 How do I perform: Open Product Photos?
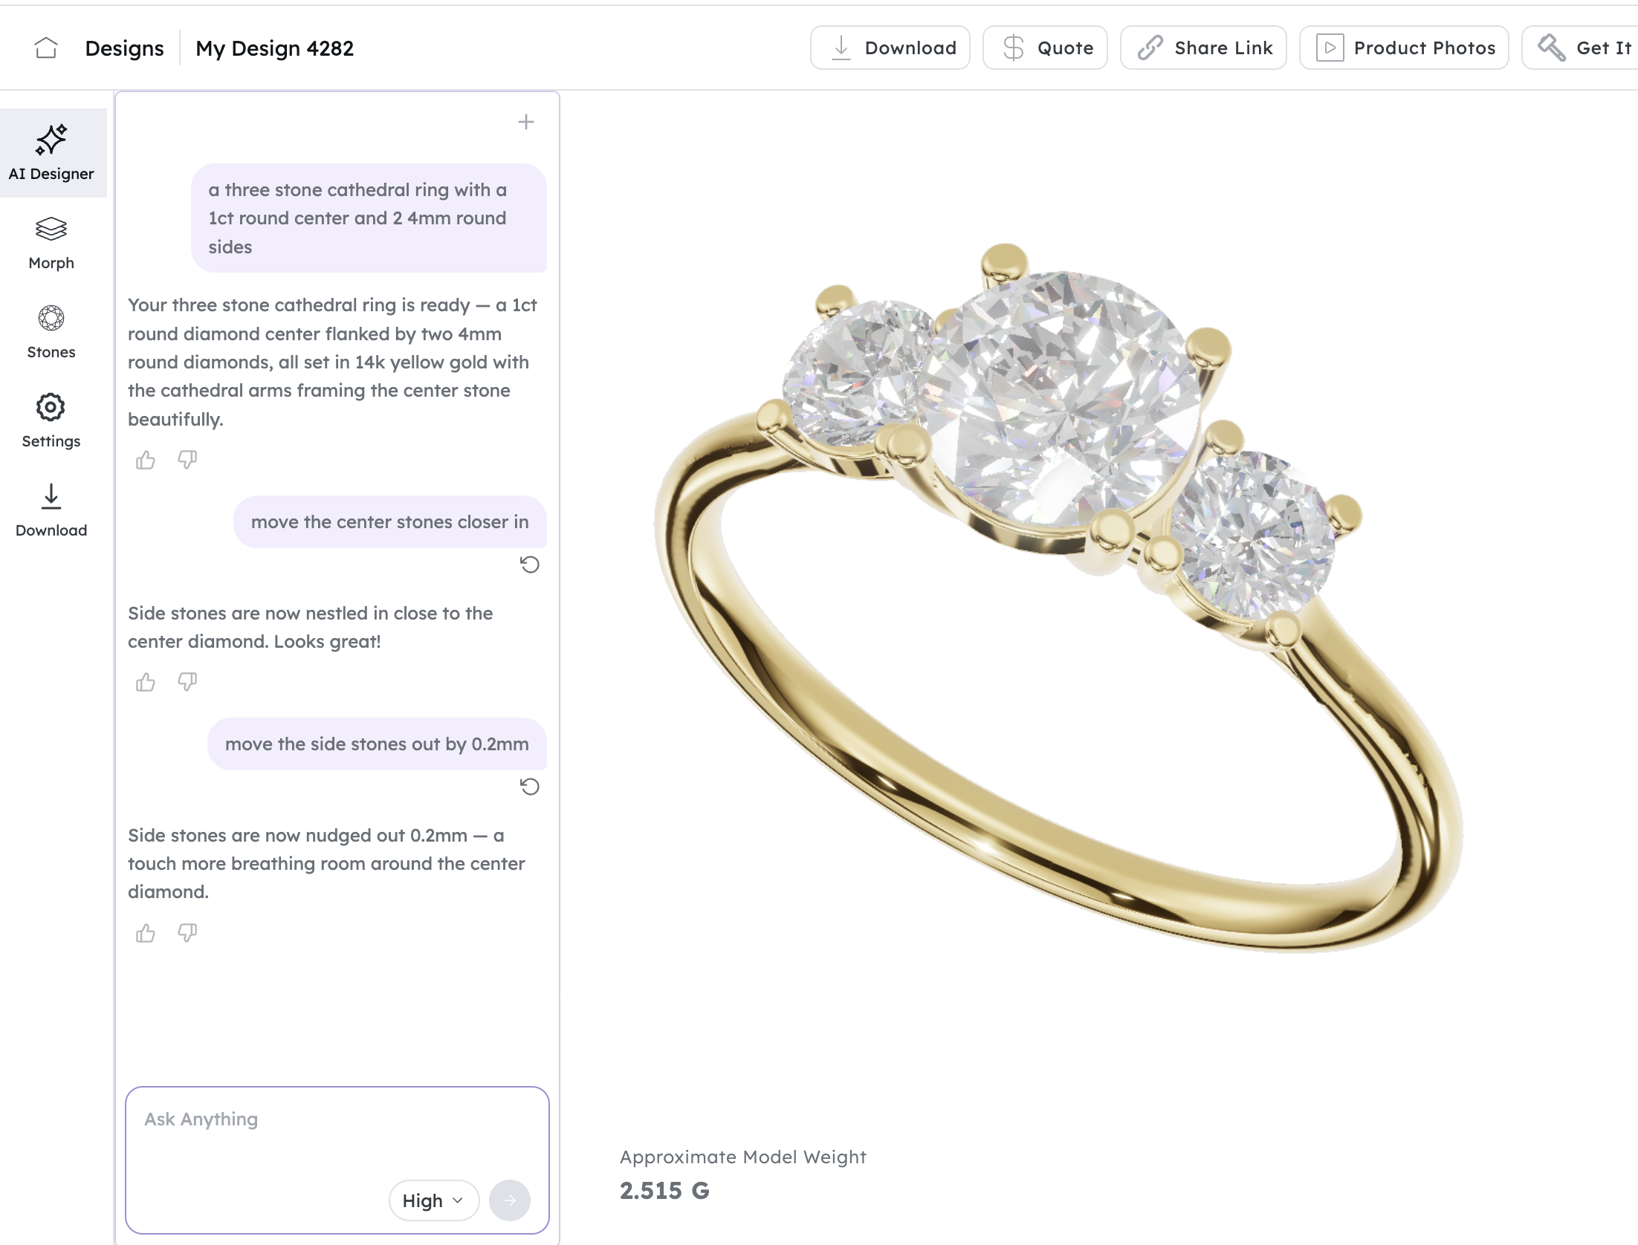pos(1404,48)
